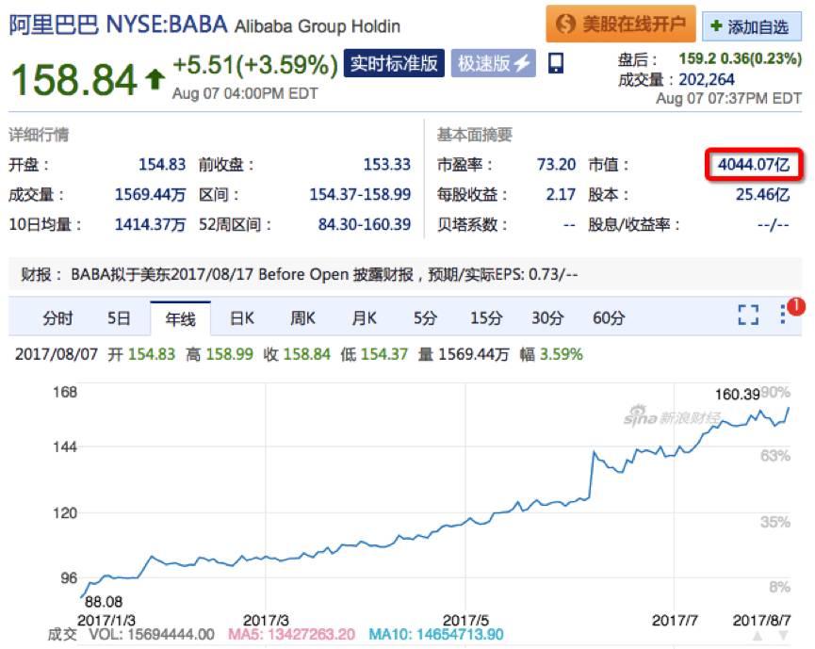The height and width of the screenshot is (649, 815).
Task: Click the 区间 value 154.37-158.99
Action: coord(360,194)
